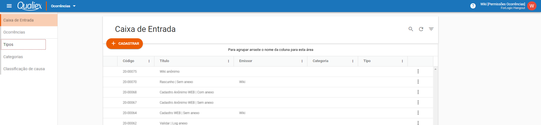541x125 pixels.
Task: Go to Ocorrências in sidebar
Action: (29, 32)
